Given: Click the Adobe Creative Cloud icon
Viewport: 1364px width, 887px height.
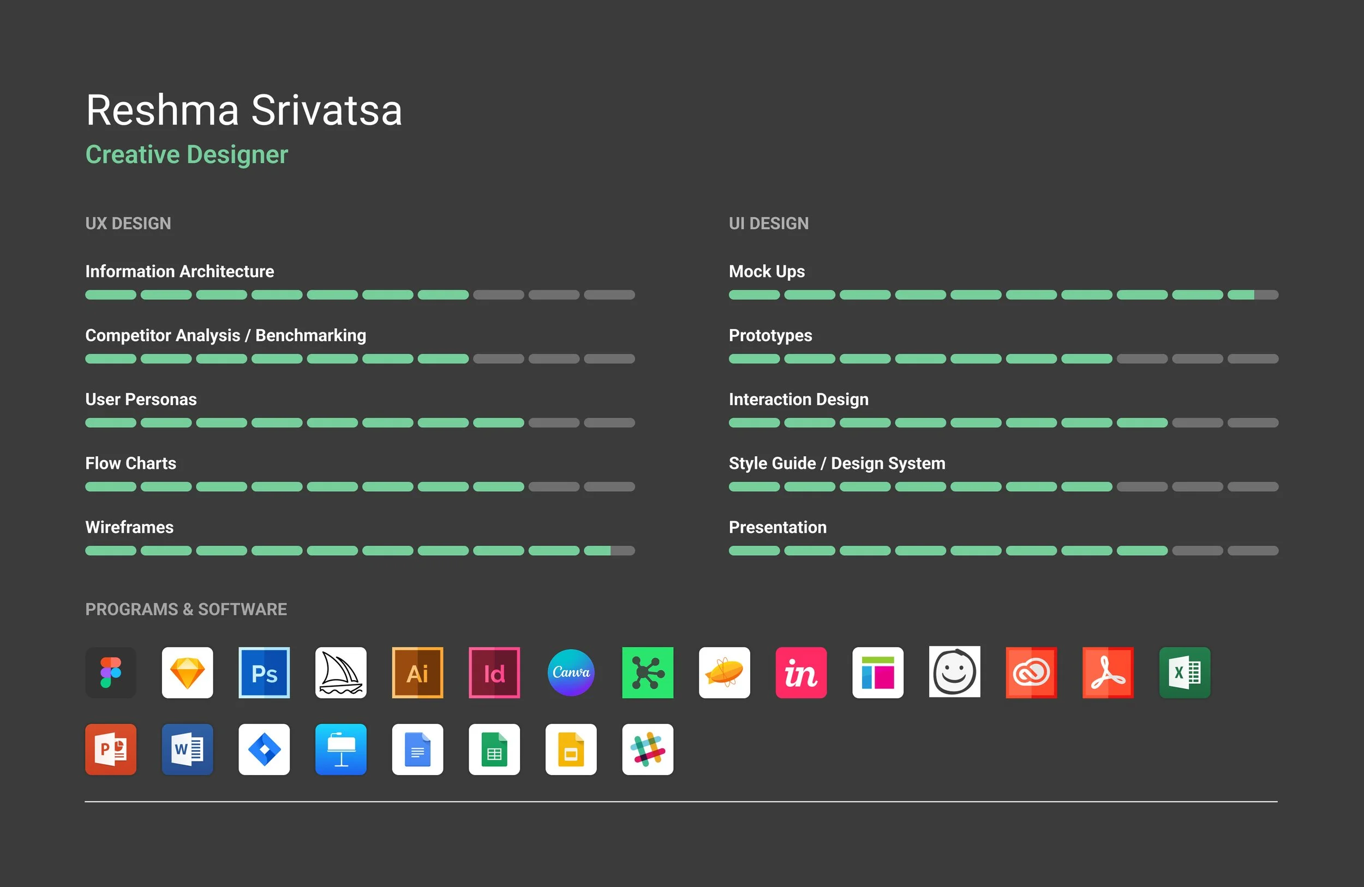Looking at the screenshot, I should pos(1032,672).
